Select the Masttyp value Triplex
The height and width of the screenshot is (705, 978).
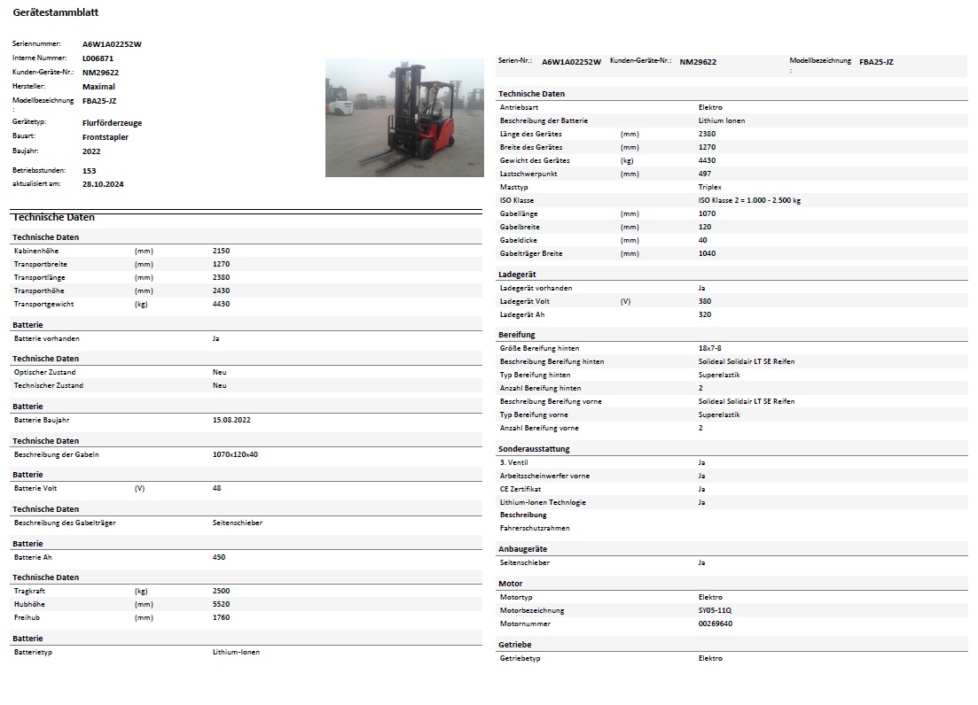(x=710, y=187)
